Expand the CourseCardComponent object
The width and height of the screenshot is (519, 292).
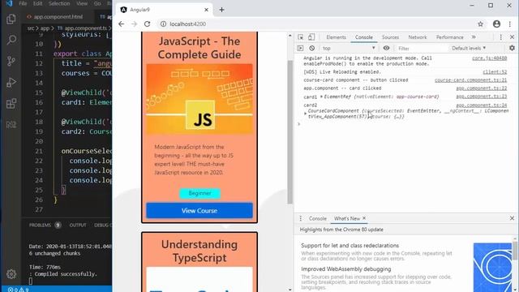tap(305, 114)
